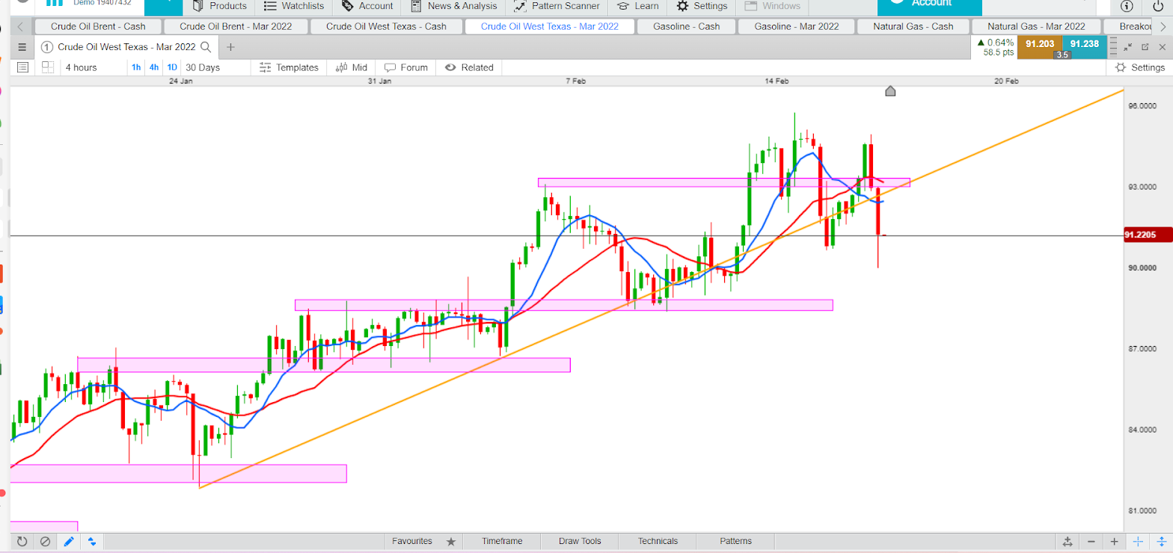Viewport: 1173px width, 553px height.
Task: Open the chart hamburger menu
Action: pos(22,47)
